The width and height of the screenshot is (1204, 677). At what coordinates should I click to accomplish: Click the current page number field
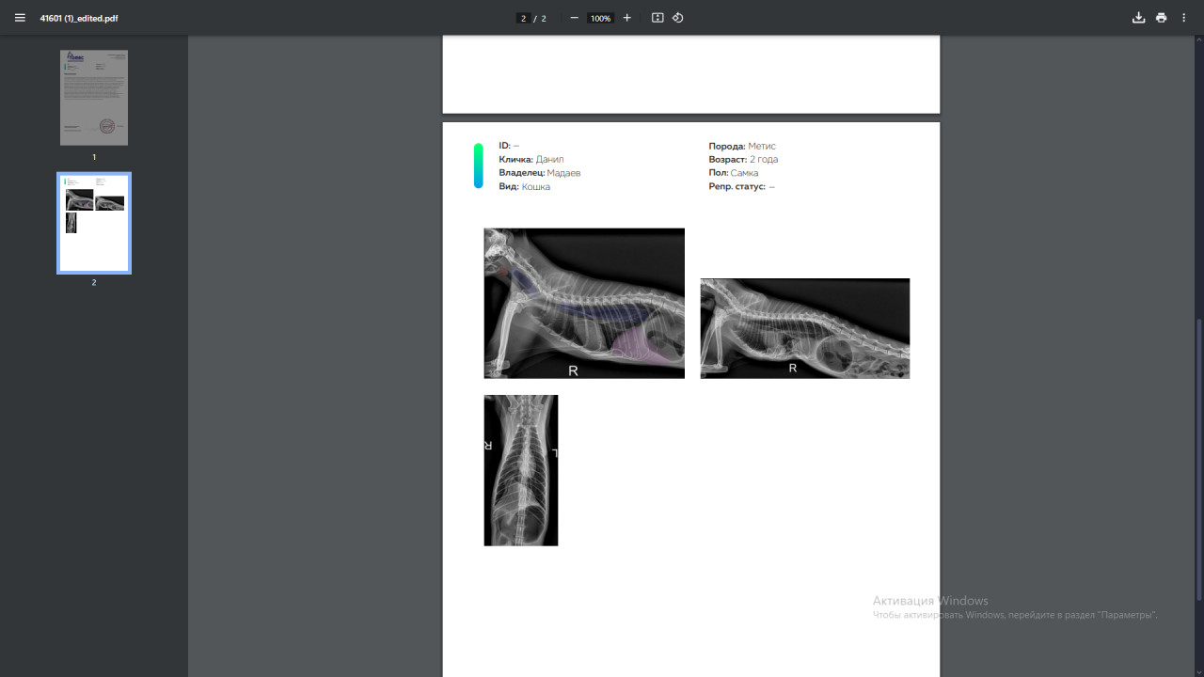tap(524, 19)
